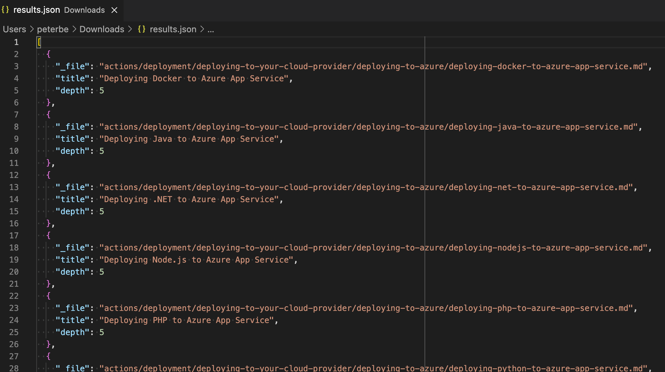Click line number 1 in gutter
Image resolution: width=665 pixels, height=372 pixels.
pyautogui.click(x=16, y=42)
